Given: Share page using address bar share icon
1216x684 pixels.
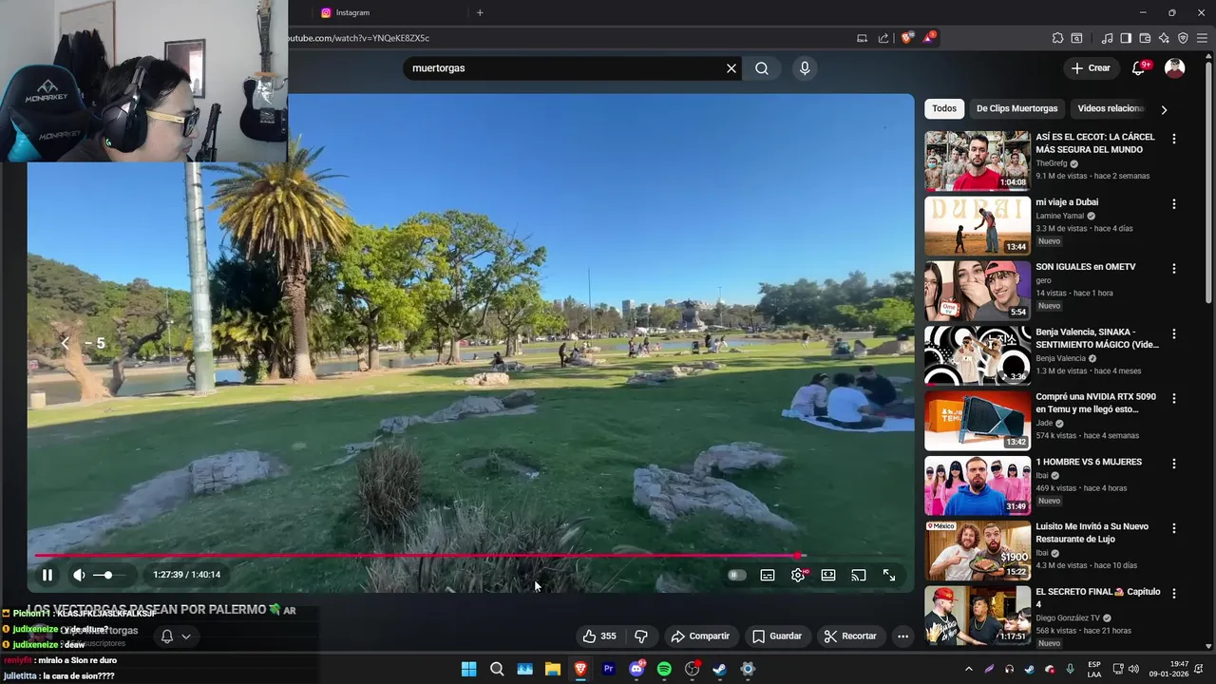Looking at the screenshot, I should point(883,38).
